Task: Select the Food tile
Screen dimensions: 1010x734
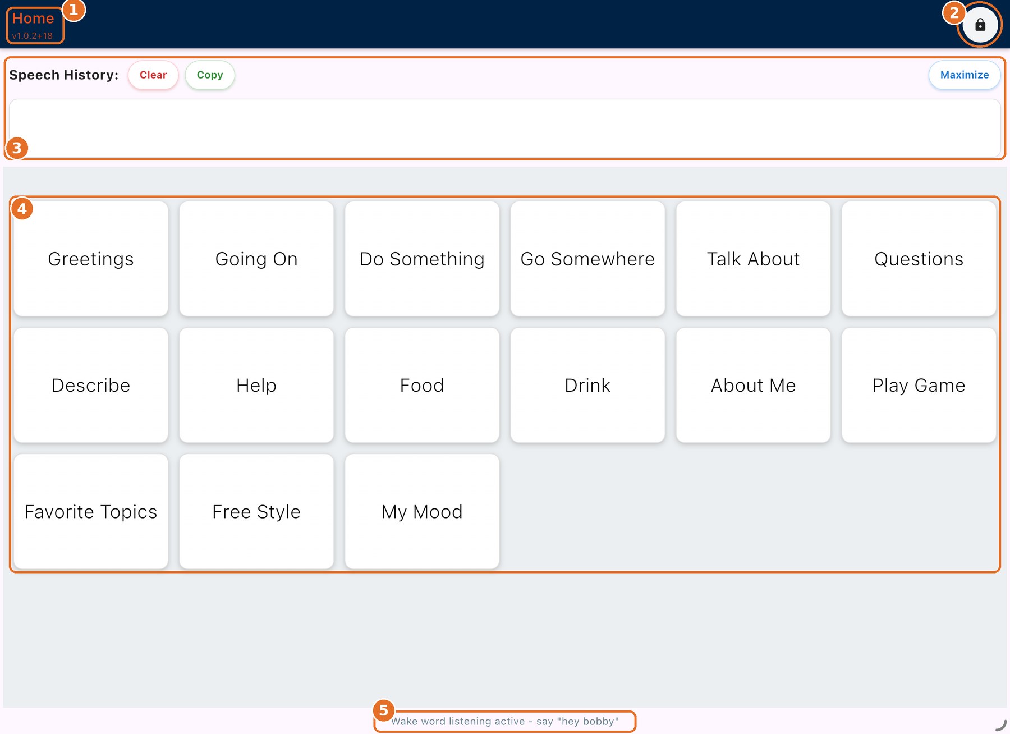Action: coord(422,385)
